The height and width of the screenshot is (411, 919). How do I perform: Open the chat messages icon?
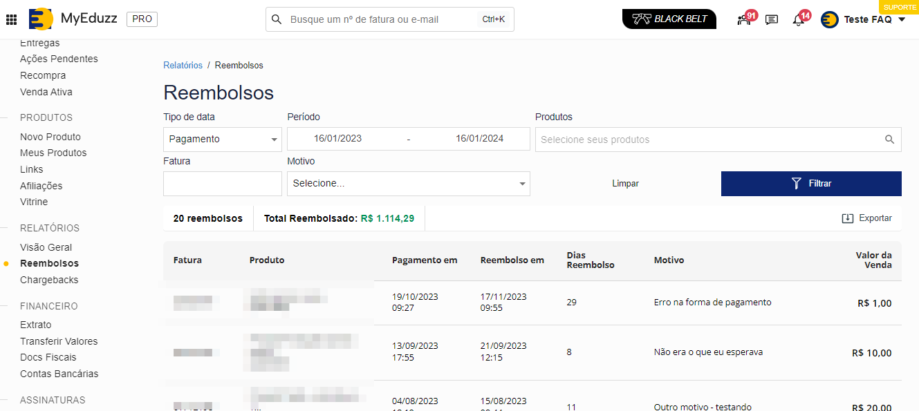coord(772,19)
